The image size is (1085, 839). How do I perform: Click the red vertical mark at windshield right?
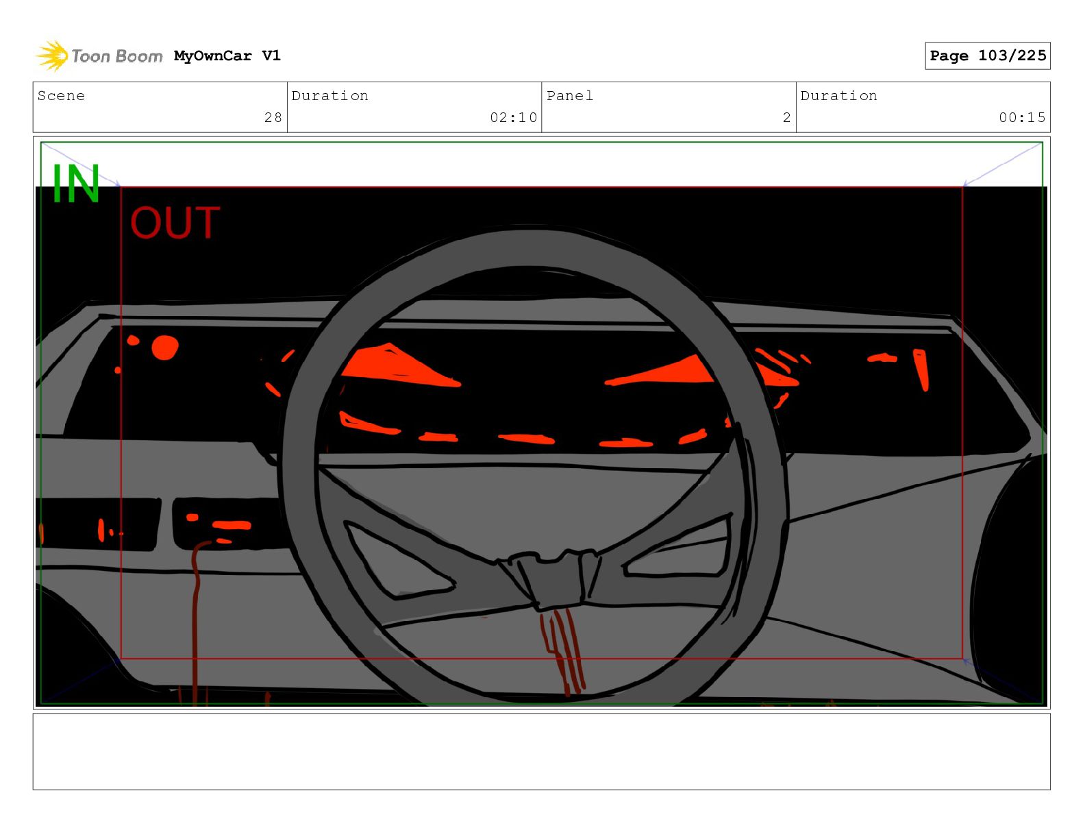tap(921, 369)
